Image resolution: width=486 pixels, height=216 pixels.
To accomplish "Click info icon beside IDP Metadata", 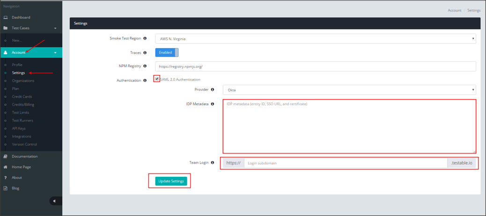I will click(x=212, y=104).
